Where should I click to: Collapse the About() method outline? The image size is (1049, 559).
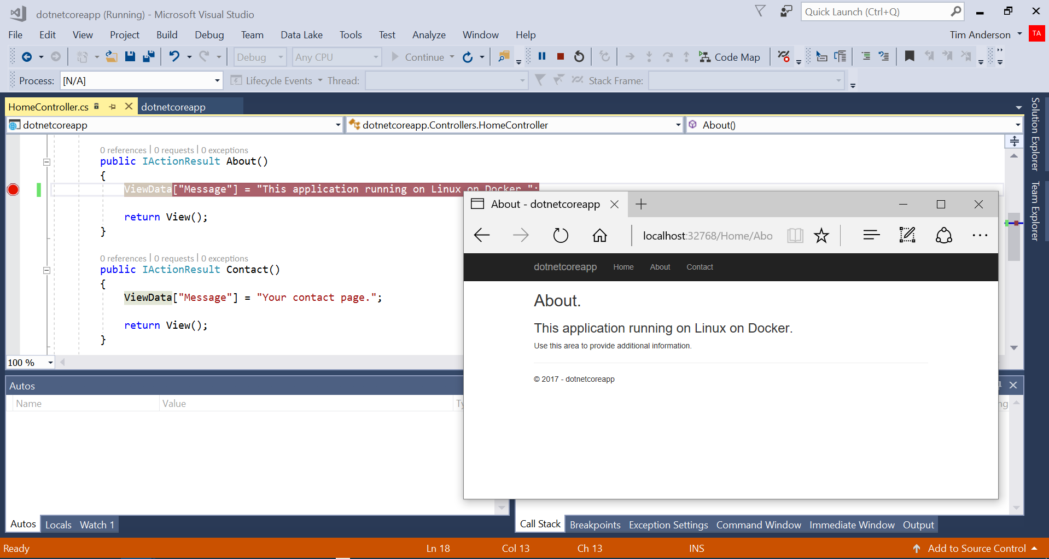[x=46, y=162]
